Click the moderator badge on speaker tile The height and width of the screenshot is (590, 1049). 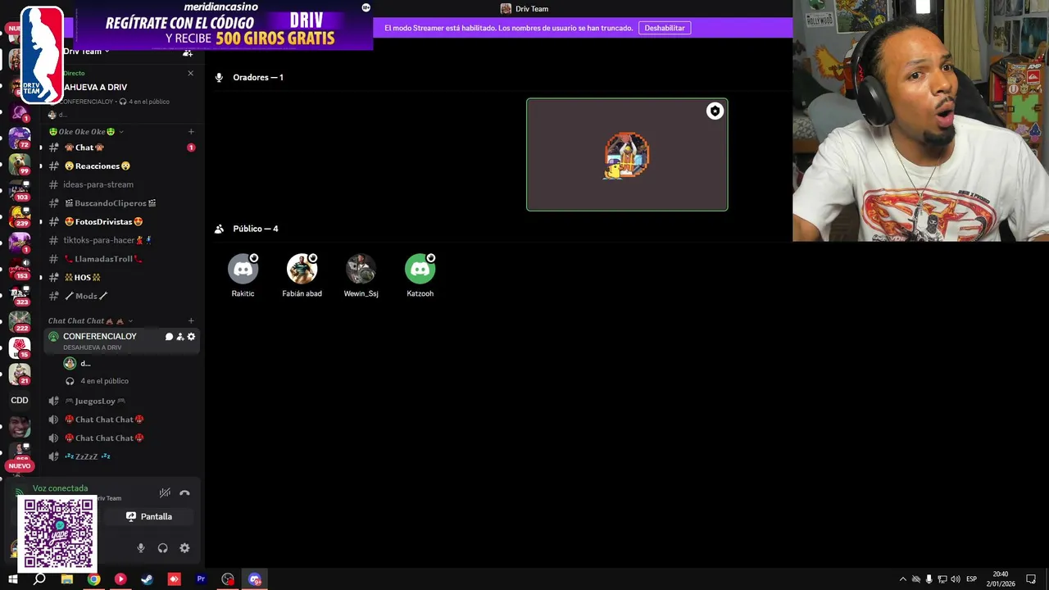pyautogui.click(x=715, y=111)
